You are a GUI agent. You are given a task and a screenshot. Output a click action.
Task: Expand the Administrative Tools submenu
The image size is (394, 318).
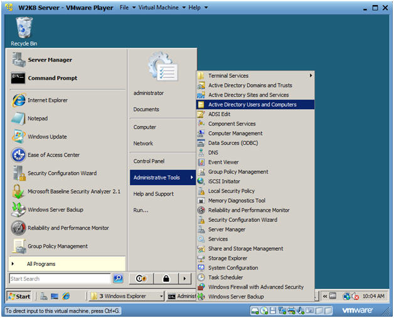(x=163, y=178)
